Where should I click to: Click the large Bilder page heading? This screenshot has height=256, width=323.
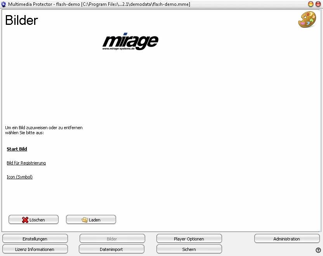tap(21, 21)
